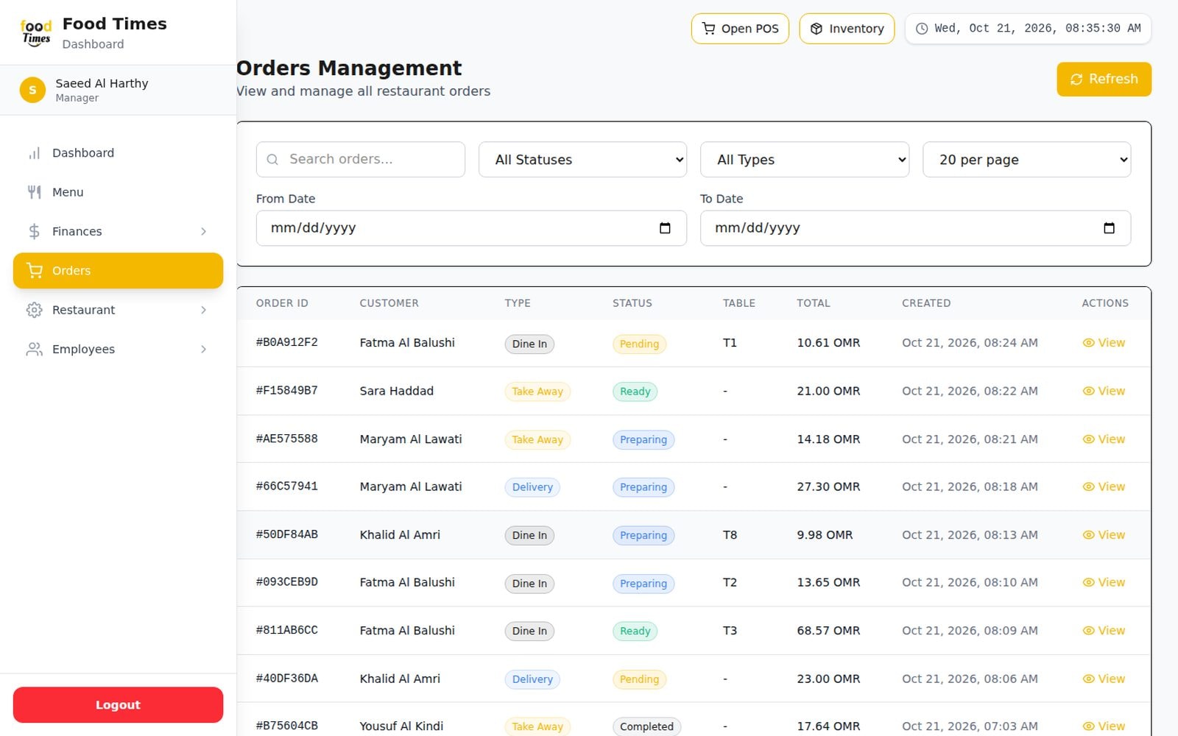Focus the To Date input
This screenshot has height=736, width=1178.
pos(915,228)
